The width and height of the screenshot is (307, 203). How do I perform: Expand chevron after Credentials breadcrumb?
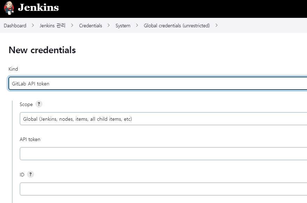tap(109, 26)
